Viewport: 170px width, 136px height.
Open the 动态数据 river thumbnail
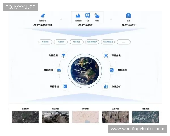[x=146, y=117]
